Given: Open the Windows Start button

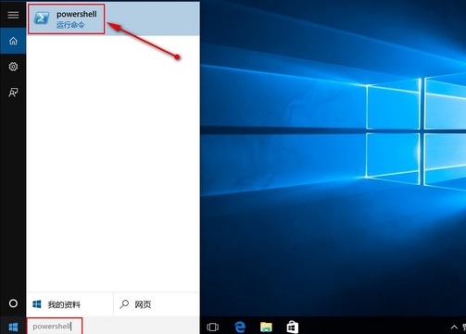Looking at the screenshot, I should (13, 327).
